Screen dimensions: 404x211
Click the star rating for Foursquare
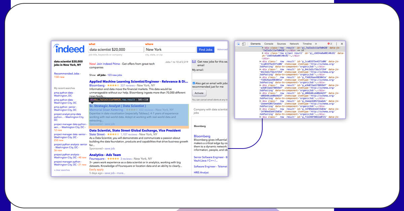[113, 159]
